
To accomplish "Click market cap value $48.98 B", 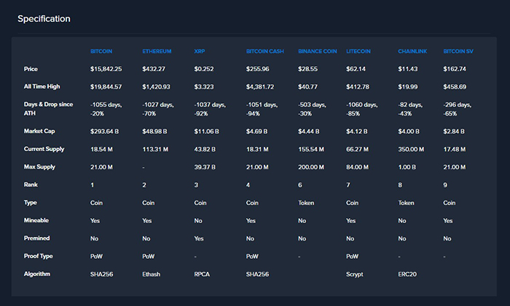I will click(x=154, y=132).
